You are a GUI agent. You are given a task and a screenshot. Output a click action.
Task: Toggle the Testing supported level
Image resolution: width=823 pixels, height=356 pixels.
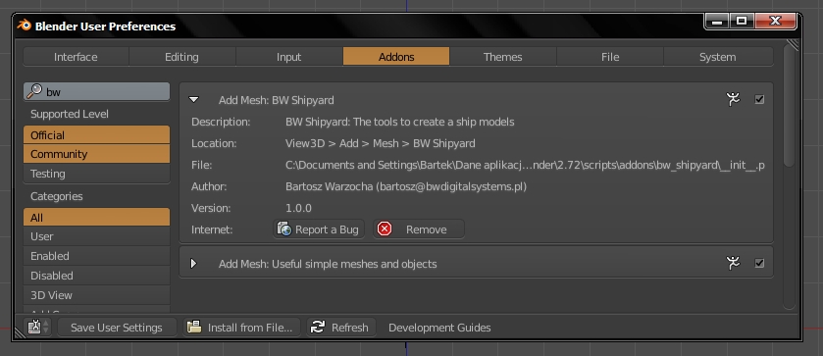click(96, 174)
